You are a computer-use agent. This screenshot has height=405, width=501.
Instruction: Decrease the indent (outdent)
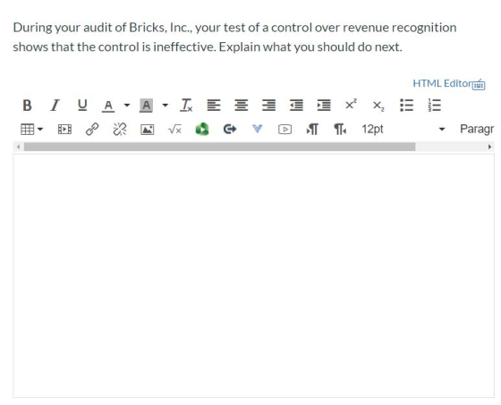[x=296, y=105]
